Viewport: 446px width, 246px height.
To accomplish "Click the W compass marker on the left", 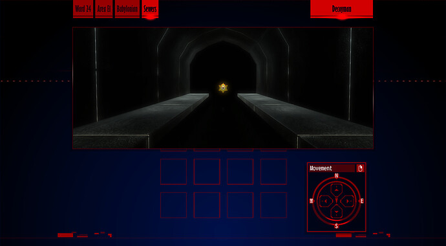I will 312,201.
